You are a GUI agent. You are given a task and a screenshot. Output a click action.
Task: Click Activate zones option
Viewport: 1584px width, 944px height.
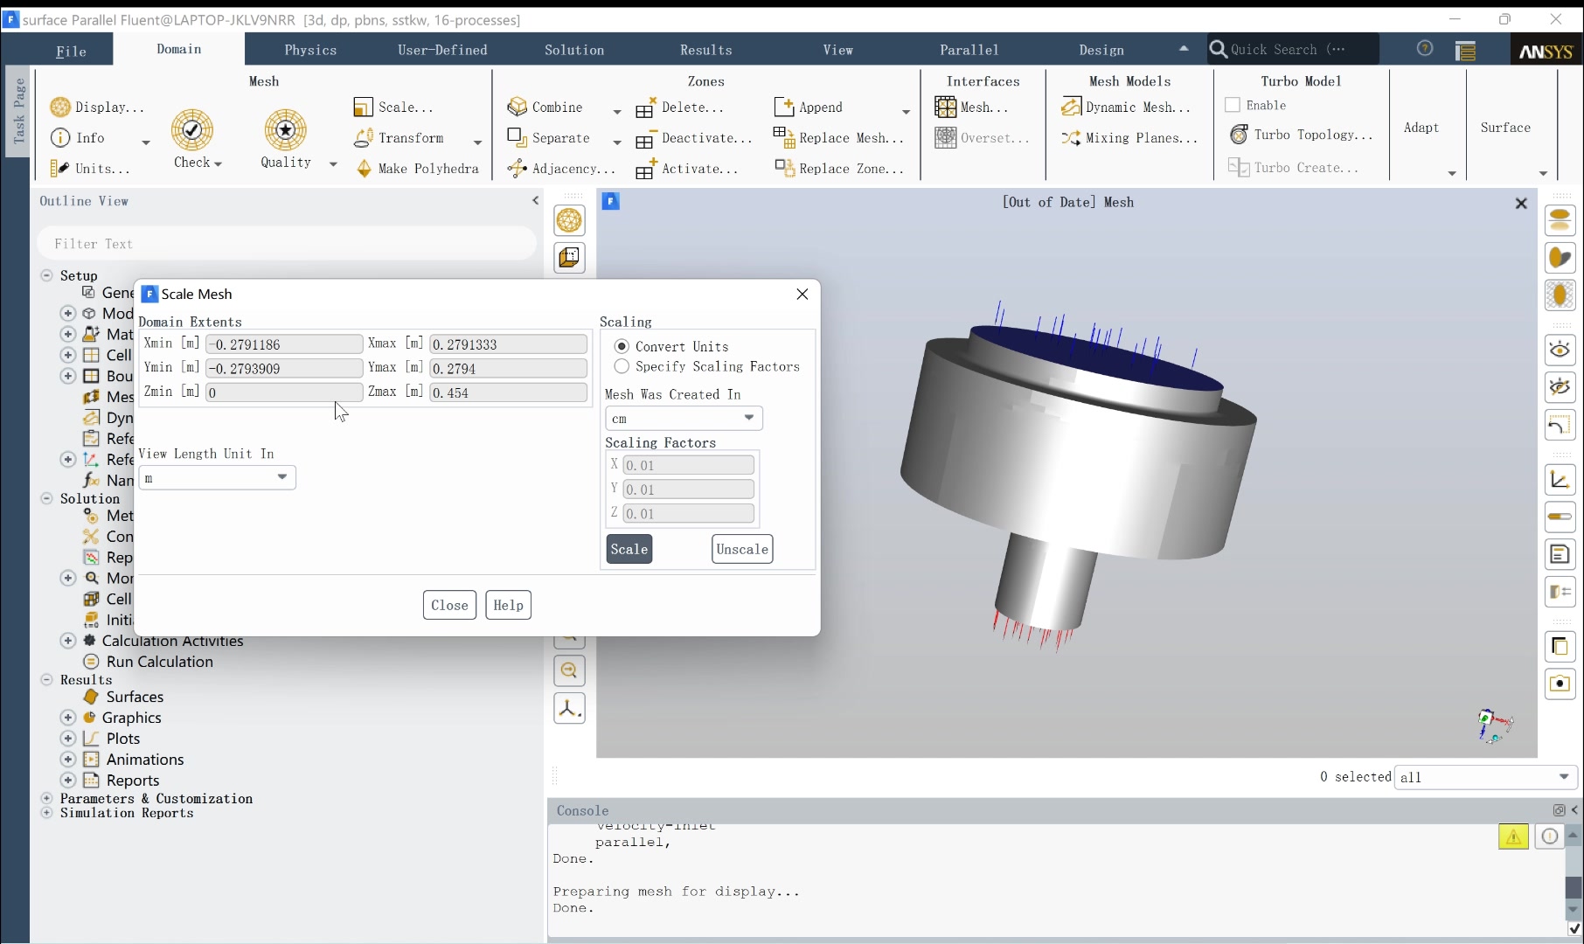coord(687,168)
